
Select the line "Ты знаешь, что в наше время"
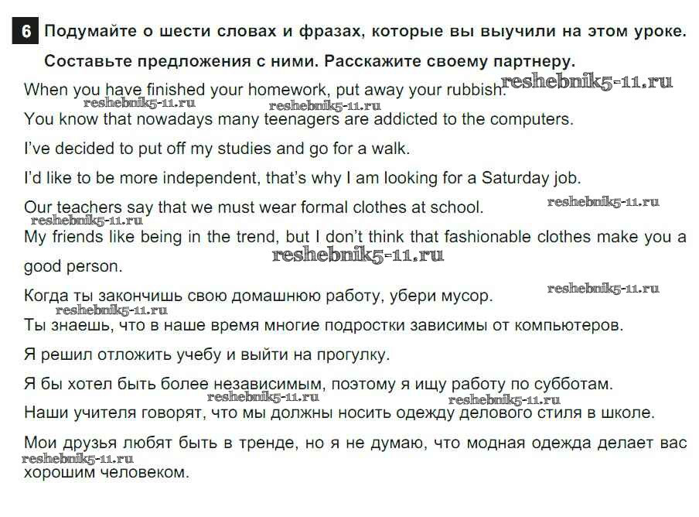[x=323, y=325]
